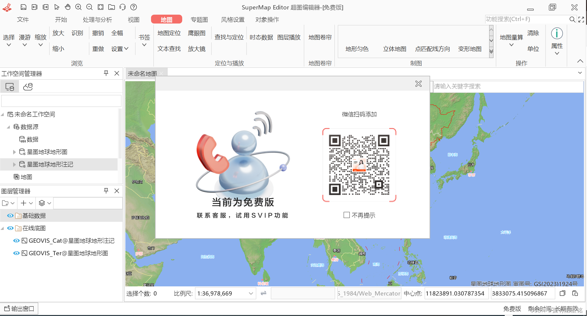Switch to the online data cloud icon
Screen dimensions: 587x316
coord(28,87)
